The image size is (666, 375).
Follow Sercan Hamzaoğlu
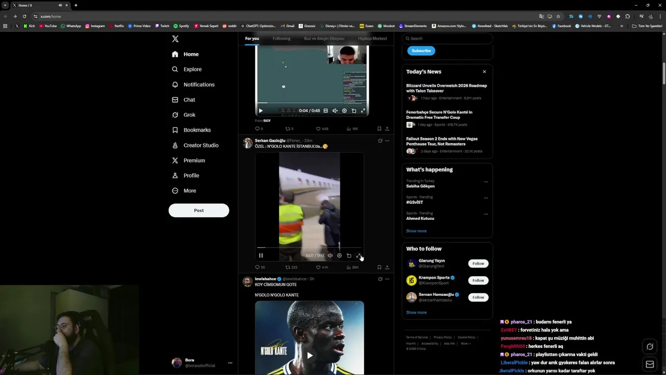pyautogui.click(x=478, y=297)
